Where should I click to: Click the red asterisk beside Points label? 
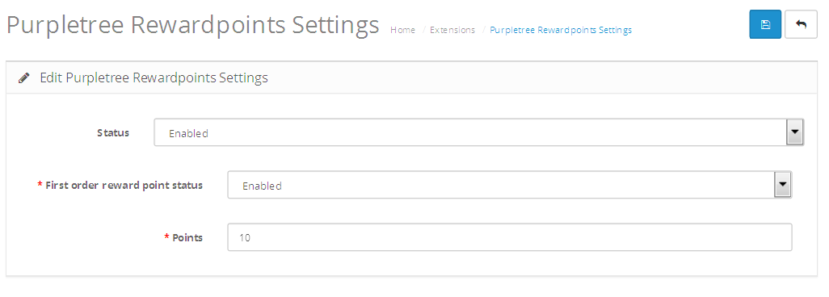(167, 237)
